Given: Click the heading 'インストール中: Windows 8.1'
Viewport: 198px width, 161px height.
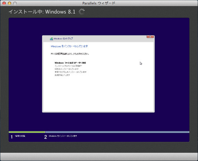Looking at the screenshot, I should click(x=42, y=11).
